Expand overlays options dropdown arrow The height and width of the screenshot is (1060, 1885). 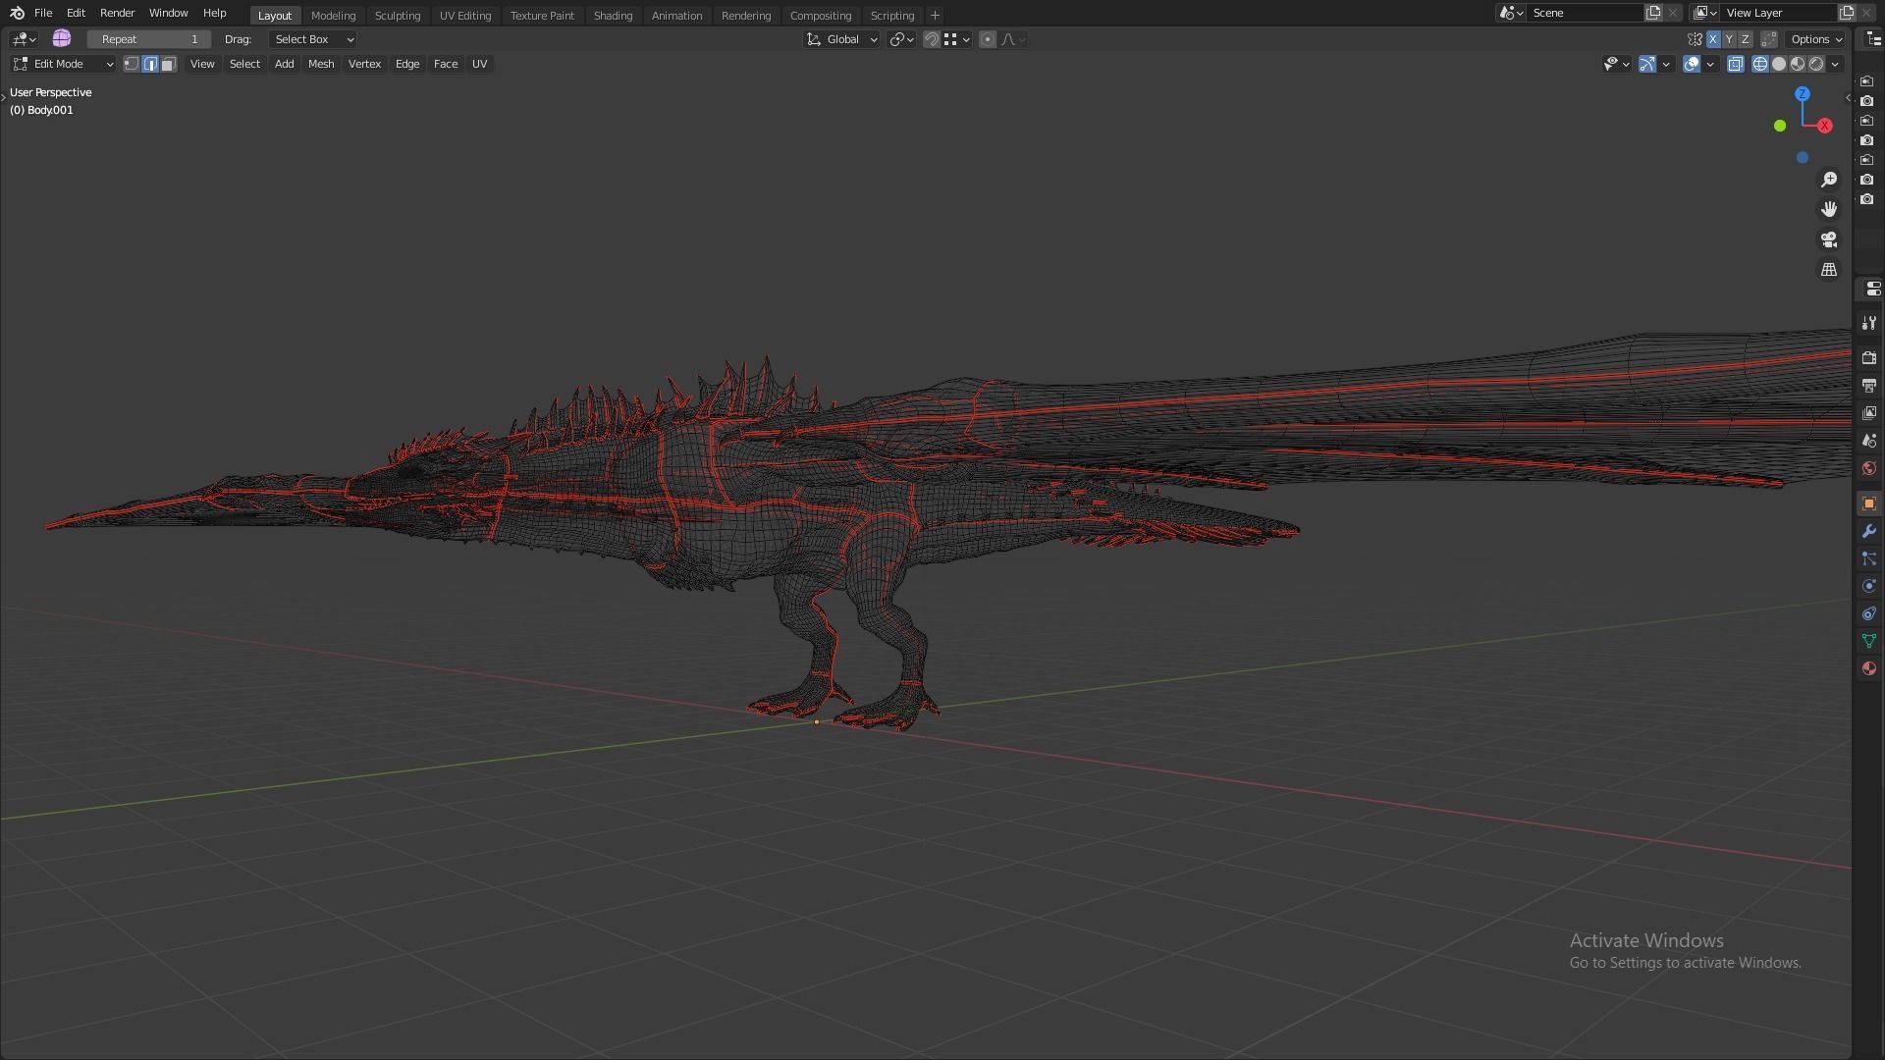coord(1710,64)
